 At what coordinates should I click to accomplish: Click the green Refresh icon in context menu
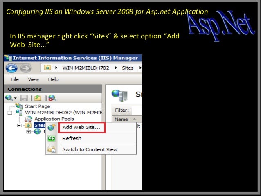(x=52, y=138)
